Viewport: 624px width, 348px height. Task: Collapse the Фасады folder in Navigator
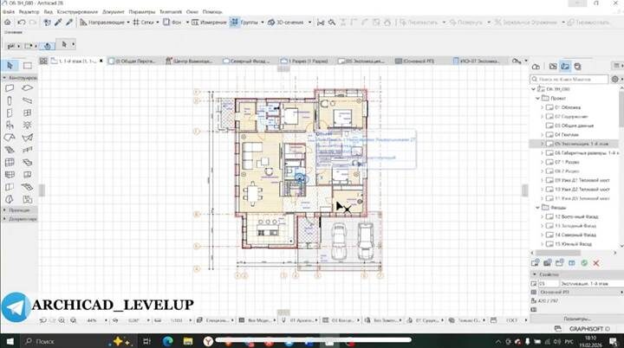pos(537,207)
